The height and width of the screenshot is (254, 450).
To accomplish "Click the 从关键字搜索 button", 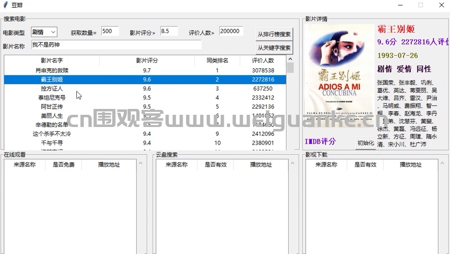I will [274, 48].
